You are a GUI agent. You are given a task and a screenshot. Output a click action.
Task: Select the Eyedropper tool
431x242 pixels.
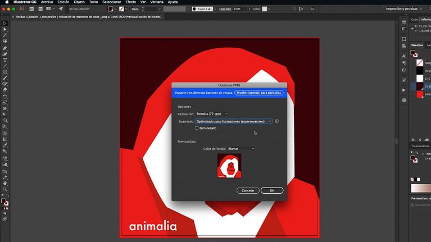click(x=4, y=145)
